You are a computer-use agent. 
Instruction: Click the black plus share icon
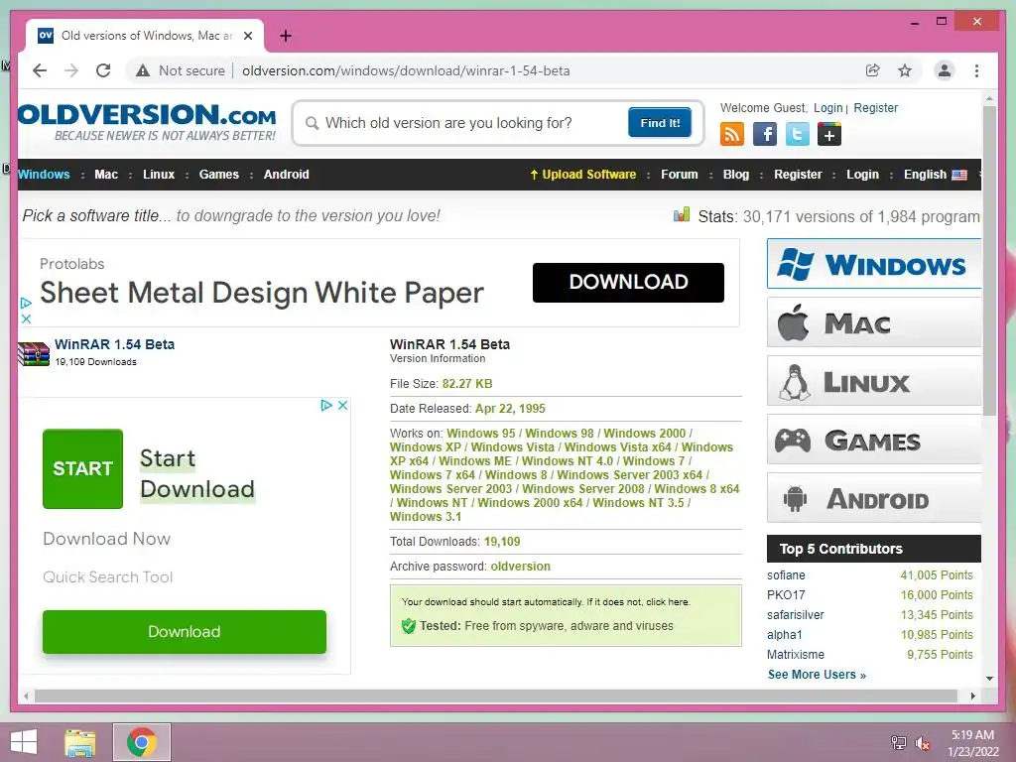pos(829,134)
